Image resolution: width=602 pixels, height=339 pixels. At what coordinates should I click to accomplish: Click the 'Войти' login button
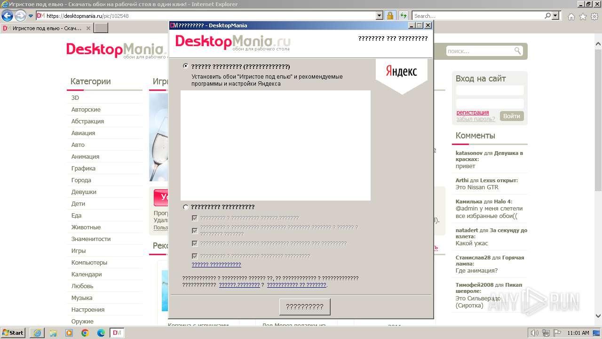pos(512,116)
